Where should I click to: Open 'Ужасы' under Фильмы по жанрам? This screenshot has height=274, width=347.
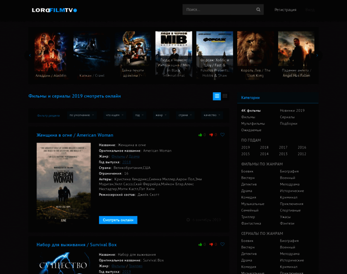point(285,217)
